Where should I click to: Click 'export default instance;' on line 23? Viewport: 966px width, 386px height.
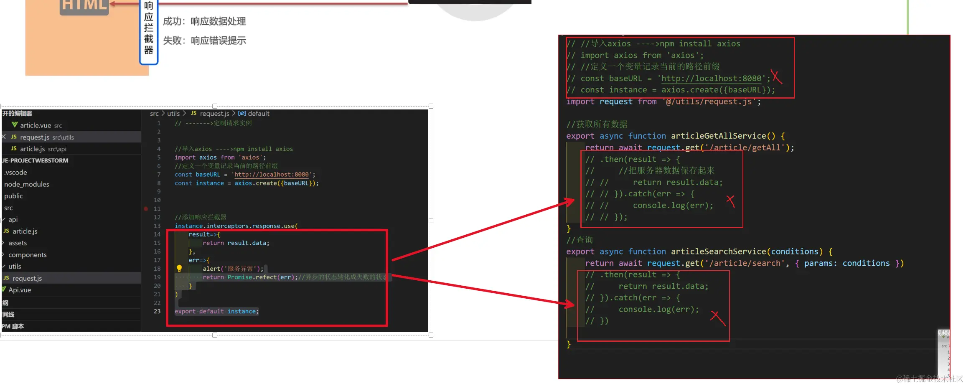coord(216,311)
